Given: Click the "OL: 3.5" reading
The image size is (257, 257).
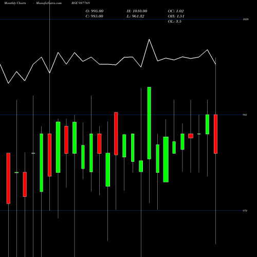Looking at the screenshot, I should tap(174, 22).
